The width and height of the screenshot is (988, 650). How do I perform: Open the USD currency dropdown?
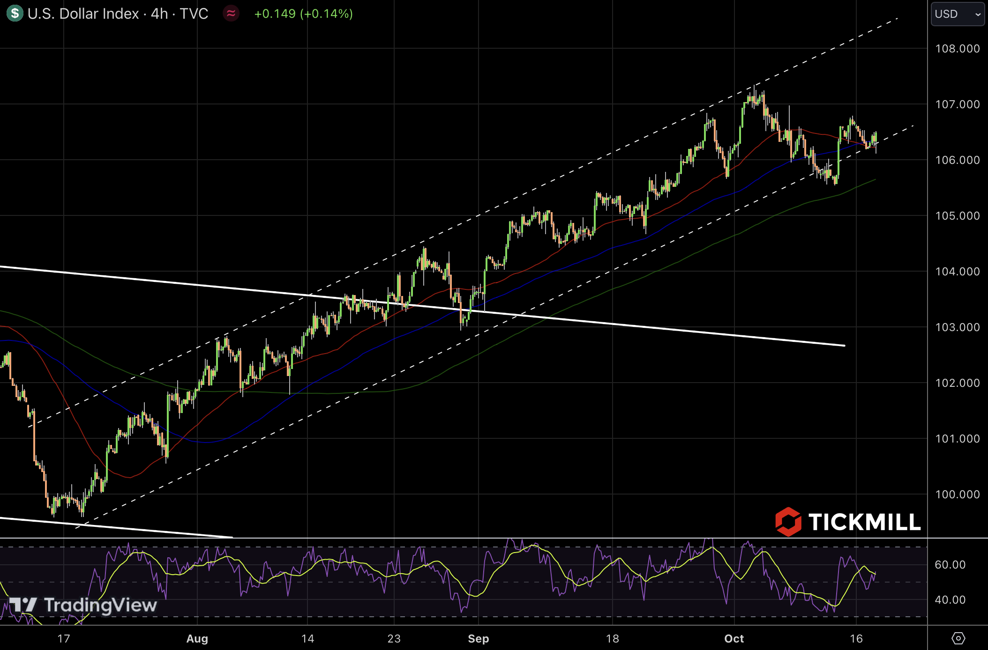pos(958,14)
